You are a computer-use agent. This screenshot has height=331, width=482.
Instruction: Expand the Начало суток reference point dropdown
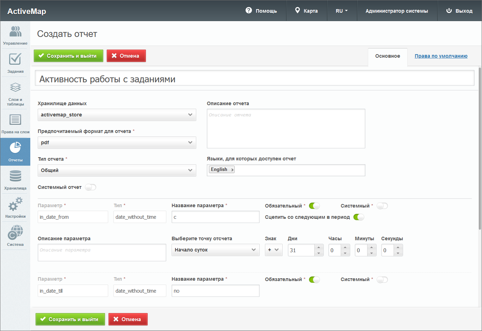coord(215,250)
